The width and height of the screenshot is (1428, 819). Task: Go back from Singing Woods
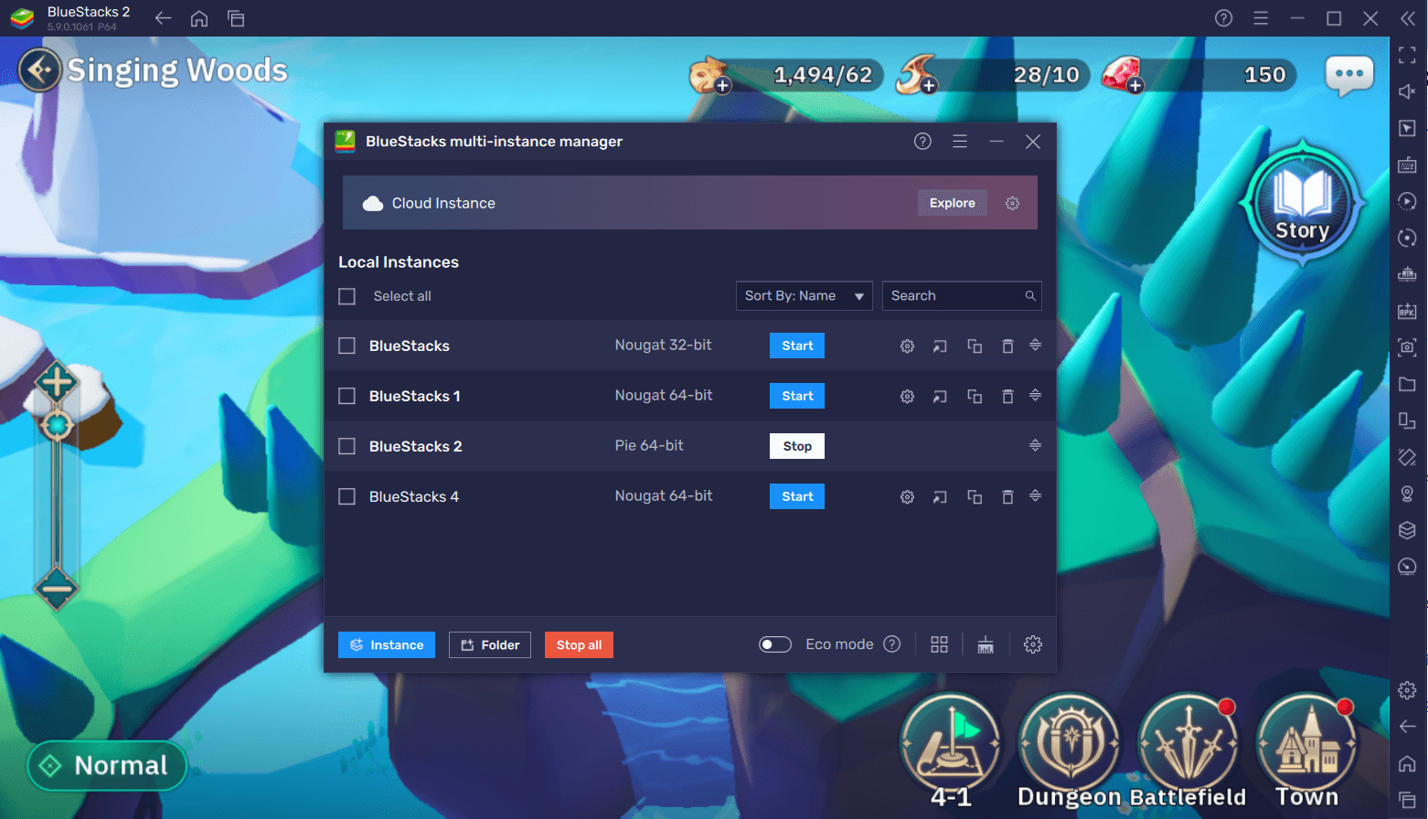point(39,70)
